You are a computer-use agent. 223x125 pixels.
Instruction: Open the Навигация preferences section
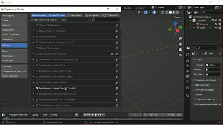pyautogui.click(x=14, y=56)
